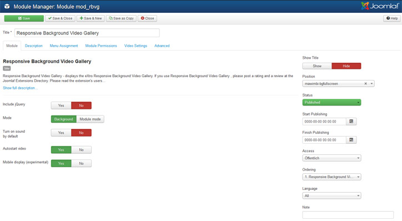Open the Access dropdown

coord(331,158)
